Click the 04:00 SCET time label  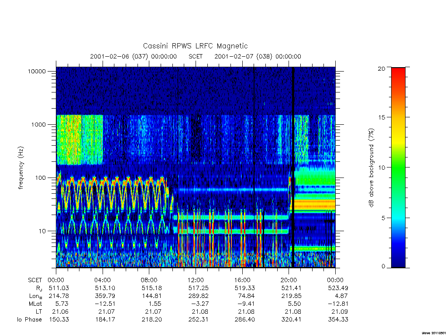pos(102,280)
